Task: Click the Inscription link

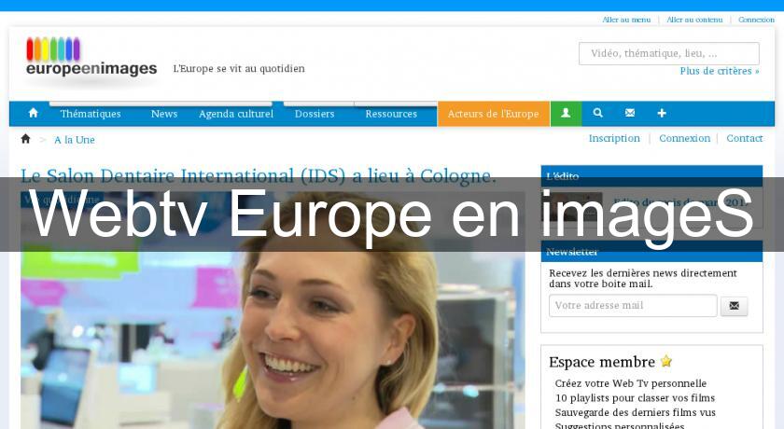Action: coord(614,138)
